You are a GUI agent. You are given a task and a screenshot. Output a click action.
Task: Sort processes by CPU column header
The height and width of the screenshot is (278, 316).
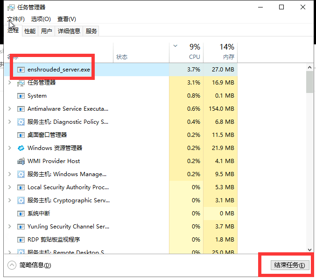[x=186, y=52]
